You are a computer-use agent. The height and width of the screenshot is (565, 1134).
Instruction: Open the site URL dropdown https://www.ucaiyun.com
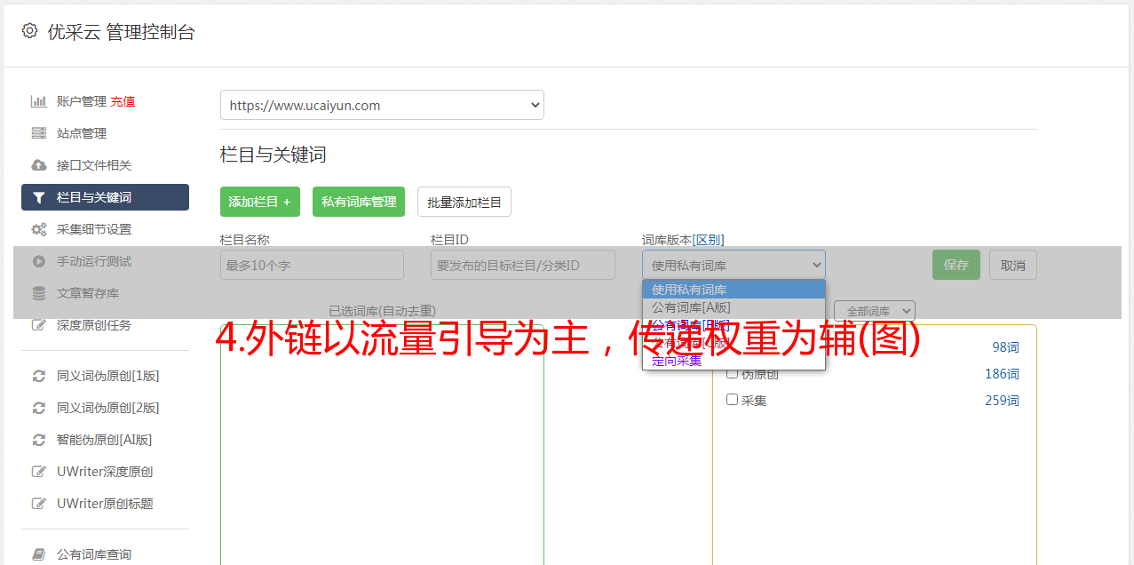click(382, 105)
